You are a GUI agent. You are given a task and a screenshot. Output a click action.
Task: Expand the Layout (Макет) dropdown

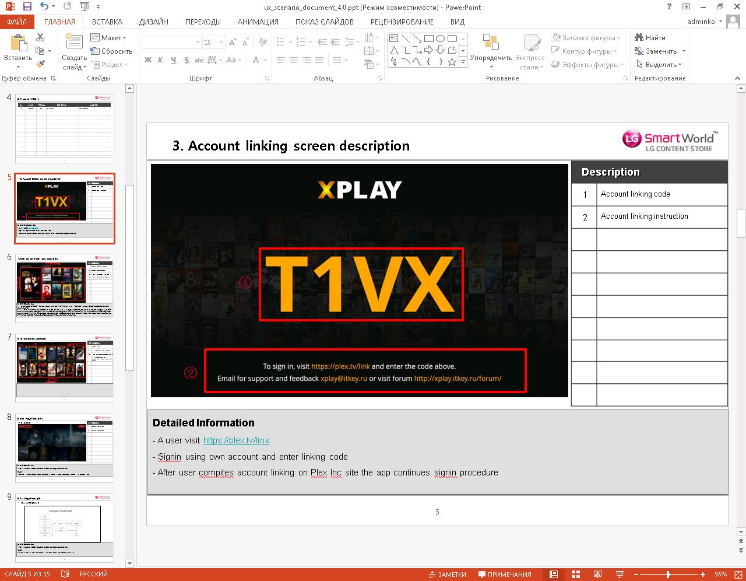[124, 38]
